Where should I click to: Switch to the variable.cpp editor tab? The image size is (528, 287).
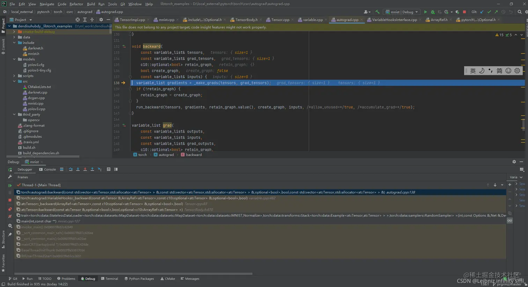coord(313,20)
